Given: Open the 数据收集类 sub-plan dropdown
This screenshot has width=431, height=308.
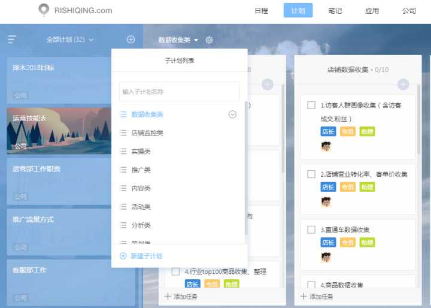Looking at the screenshot, I should pyautogui.click(x=178, y=40).
